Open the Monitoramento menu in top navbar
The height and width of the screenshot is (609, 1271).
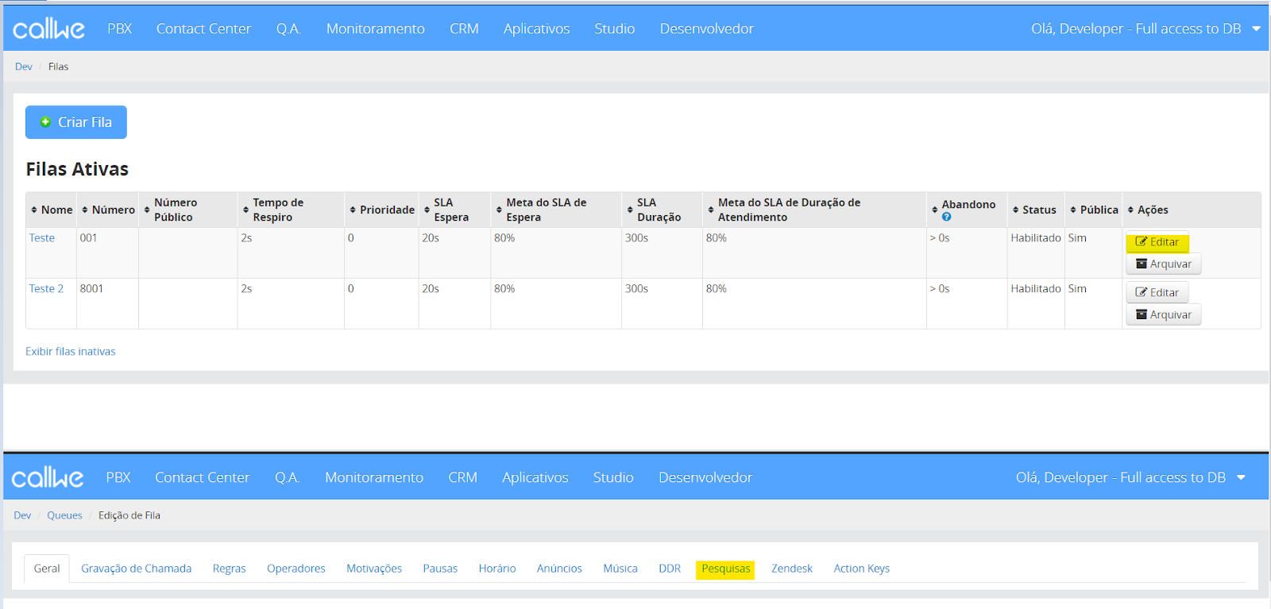tap(375, 29)
